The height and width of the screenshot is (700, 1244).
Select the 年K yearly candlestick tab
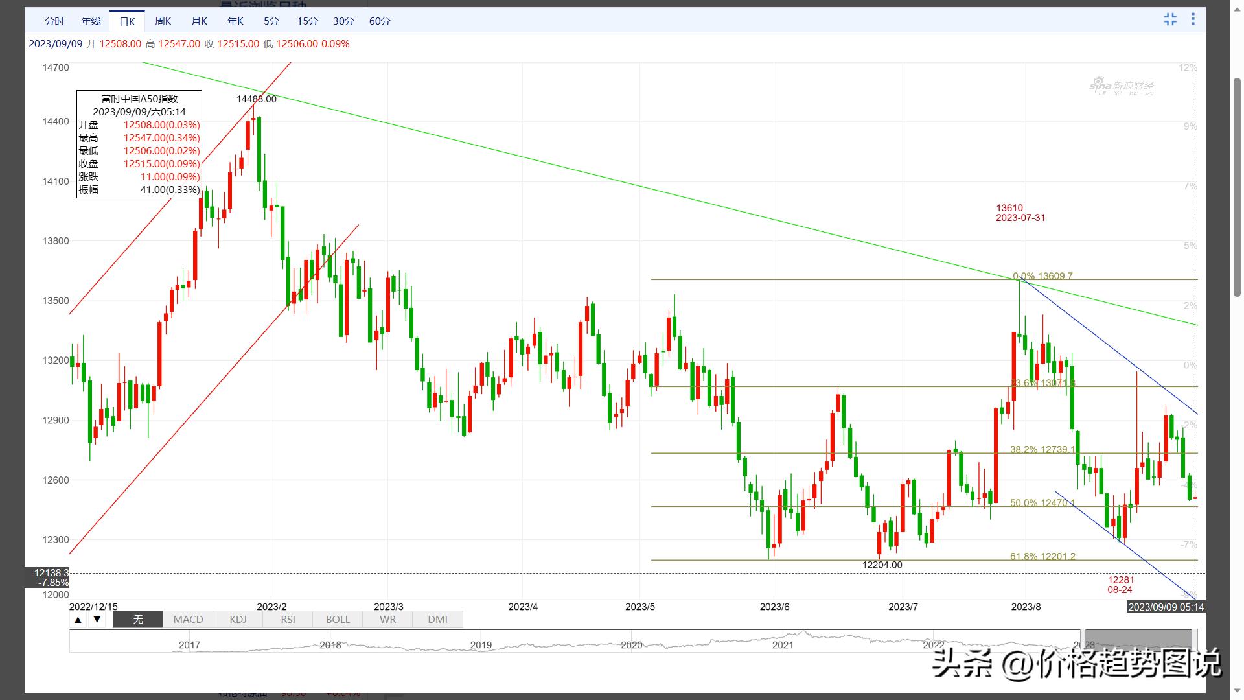point(235,21)
